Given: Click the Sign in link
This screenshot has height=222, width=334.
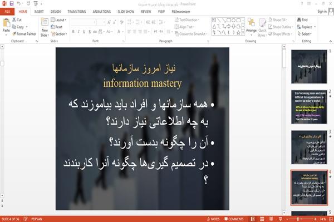Looking at the screenshot, I should [x=322, y=12].
